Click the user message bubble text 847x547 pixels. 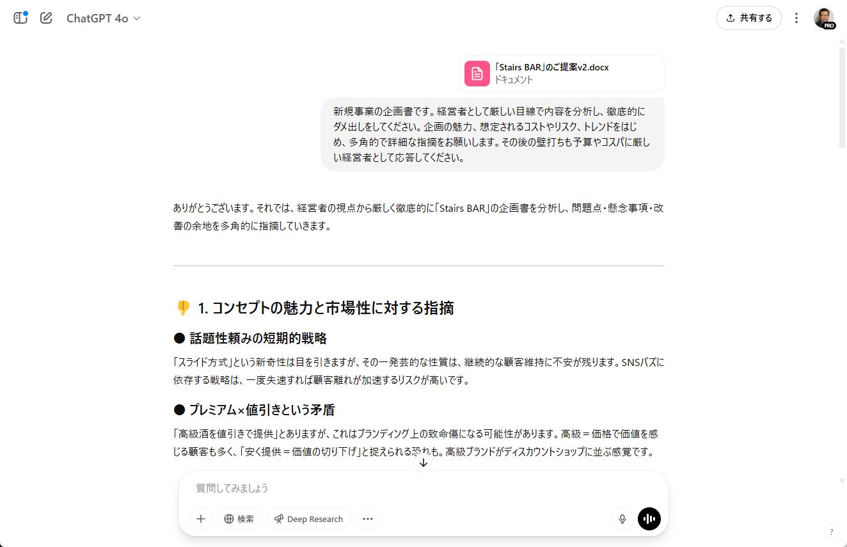[x=493, y=134]
